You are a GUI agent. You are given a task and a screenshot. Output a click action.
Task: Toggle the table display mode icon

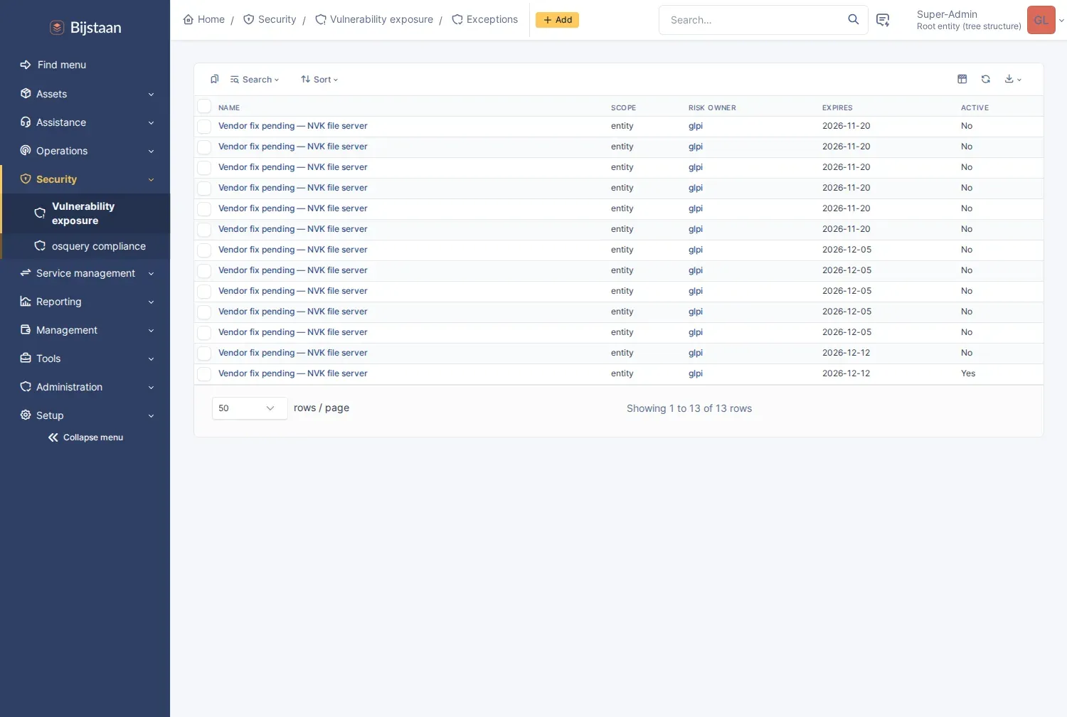click(962, 79)
